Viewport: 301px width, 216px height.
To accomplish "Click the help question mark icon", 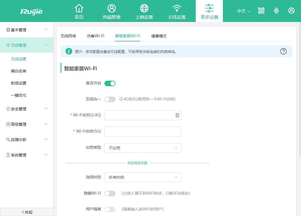I will 283,51.
